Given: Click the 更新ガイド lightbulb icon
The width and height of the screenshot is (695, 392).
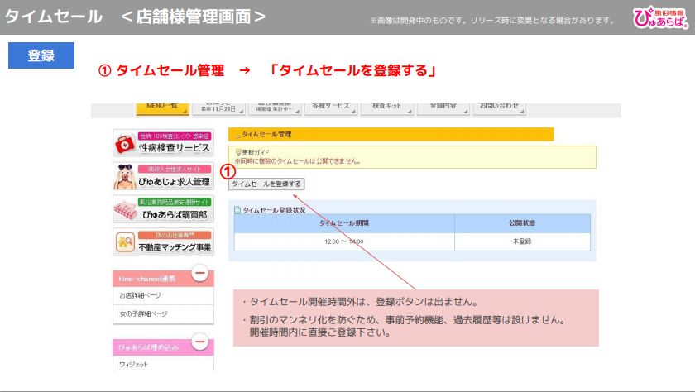Looking at the screenshot, I should pos(238,152).
